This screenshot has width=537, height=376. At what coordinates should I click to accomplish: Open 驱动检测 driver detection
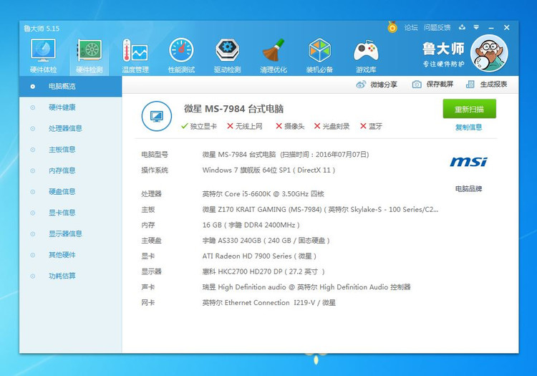point(228,56)
